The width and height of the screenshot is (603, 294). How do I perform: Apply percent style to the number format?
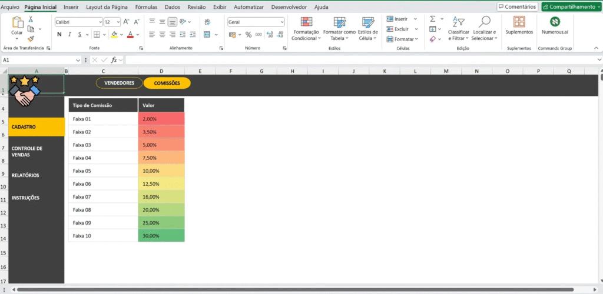tap(249, 35)
